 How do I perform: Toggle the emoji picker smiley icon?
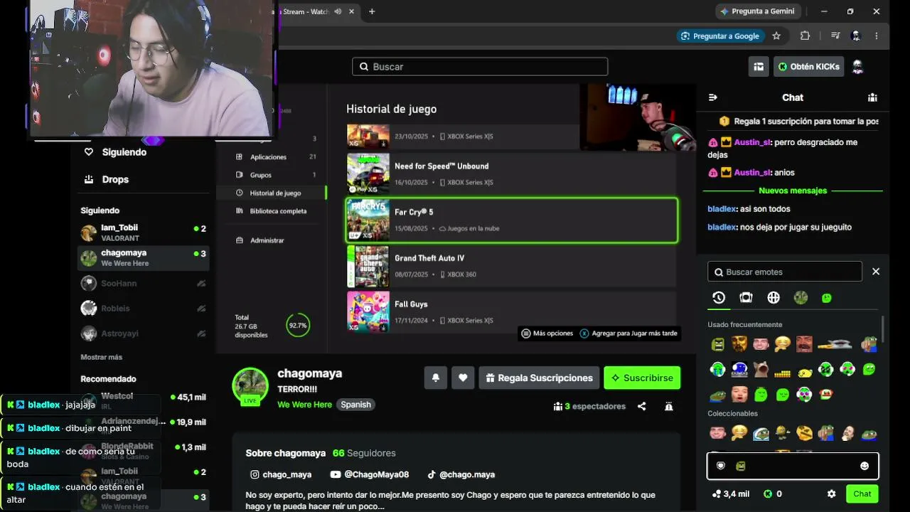(864, 466)
